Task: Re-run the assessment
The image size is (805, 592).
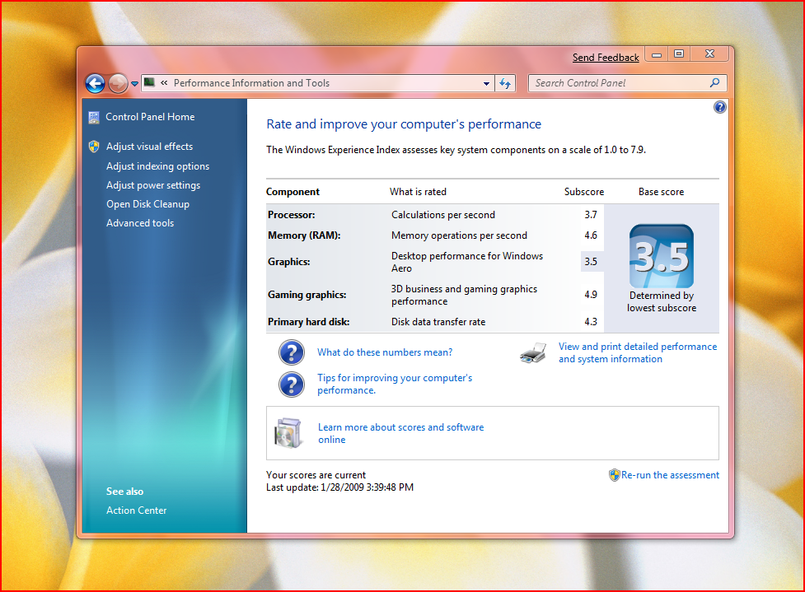Action: (x=670, y=475)
